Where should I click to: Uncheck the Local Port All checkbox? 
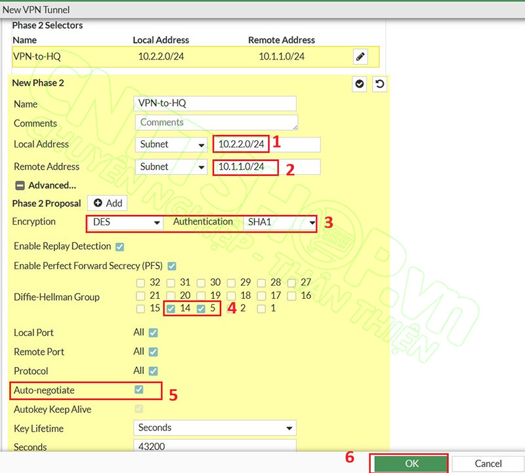point(153,333)
